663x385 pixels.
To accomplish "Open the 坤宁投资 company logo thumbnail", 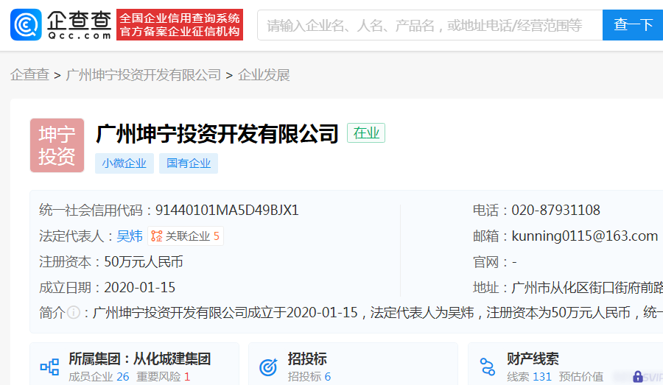I will pos(57,145).
